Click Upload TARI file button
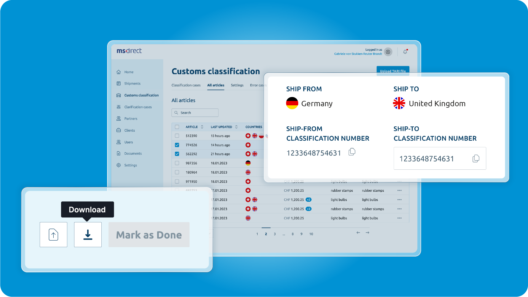Viewport: 528px width, 297px height. click(393, 71)
